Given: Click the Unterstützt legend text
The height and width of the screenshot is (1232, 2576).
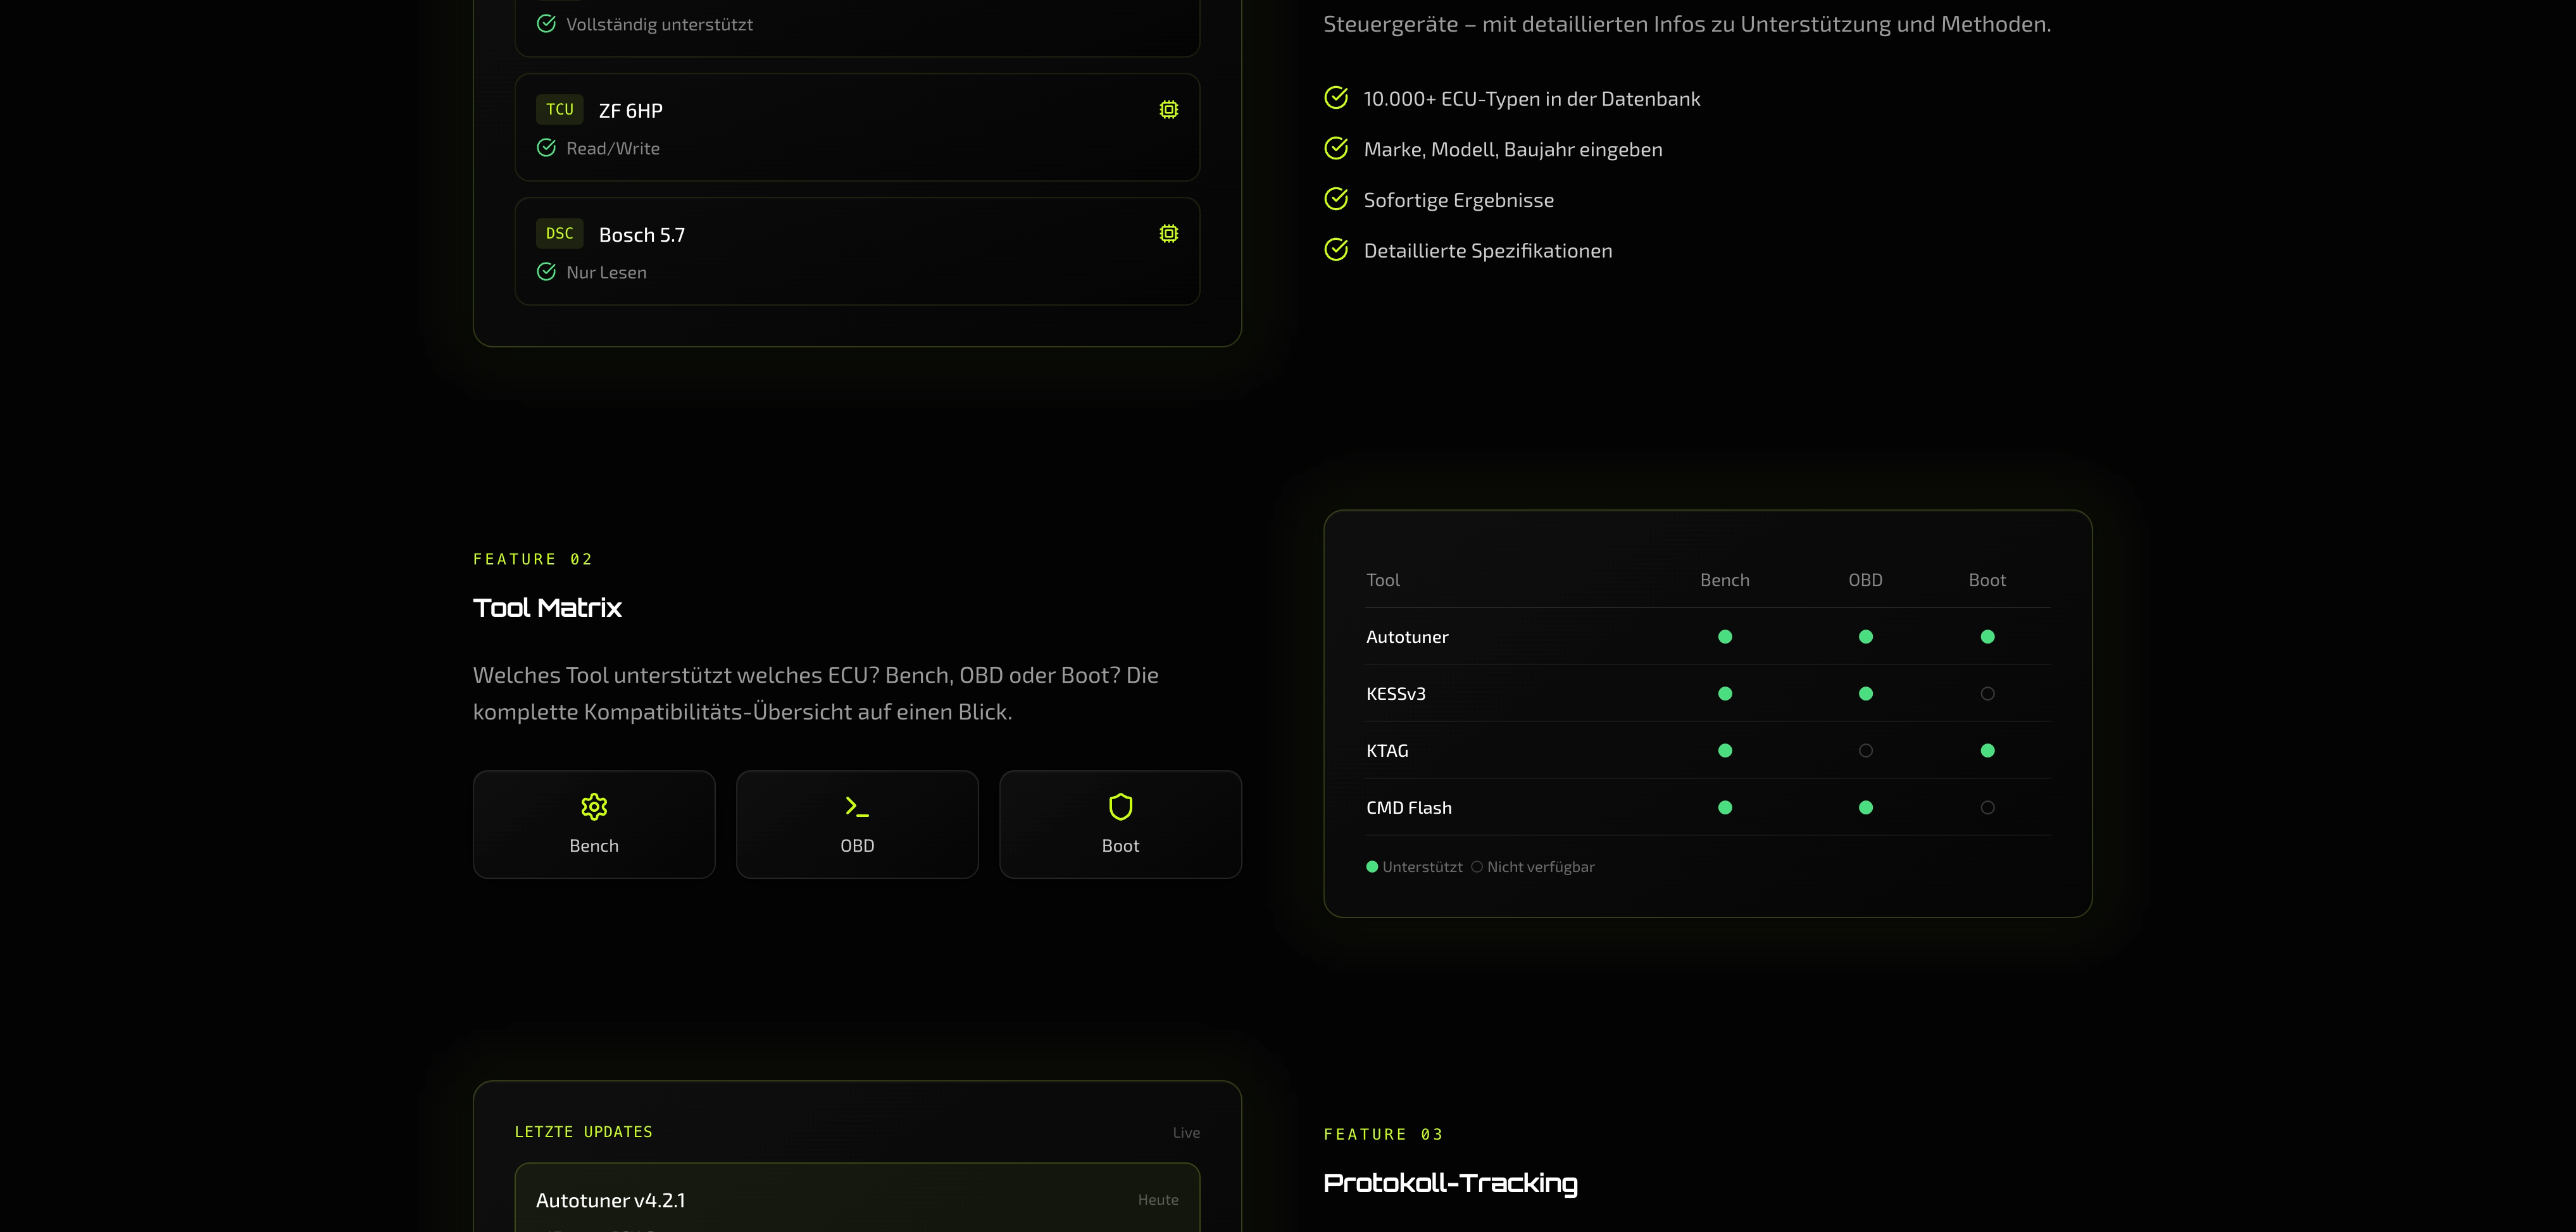Looking at the screenshot, I should [1422, 867].
